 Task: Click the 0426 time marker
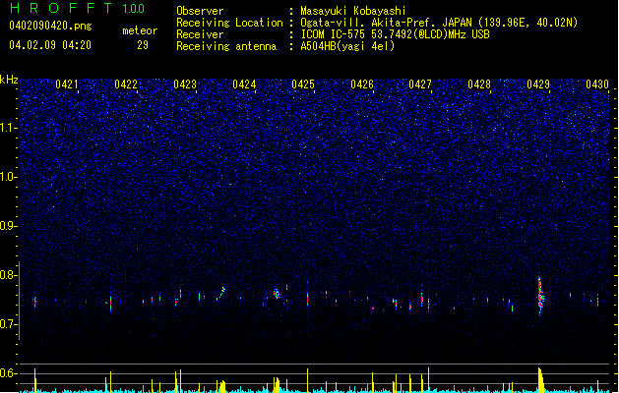point(362,84)
